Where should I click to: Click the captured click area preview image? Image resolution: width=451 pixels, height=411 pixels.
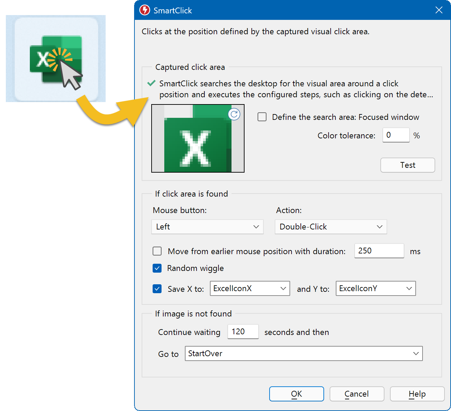[x=198, y=138]
